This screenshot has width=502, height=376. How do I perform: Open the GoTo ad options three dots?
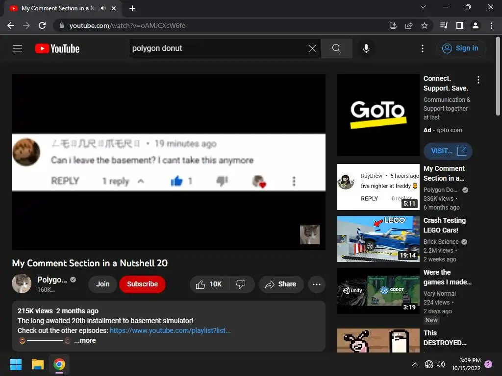pos(478,80)
